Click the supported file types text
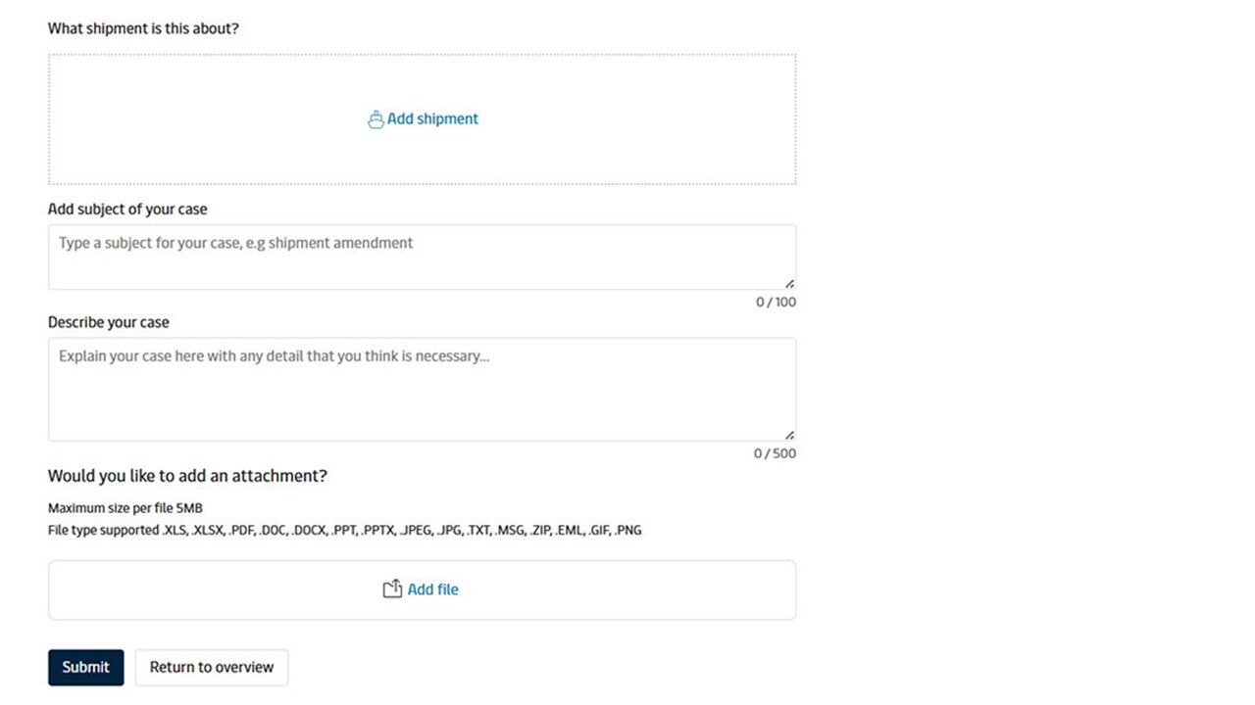 (x=344, y=530)
